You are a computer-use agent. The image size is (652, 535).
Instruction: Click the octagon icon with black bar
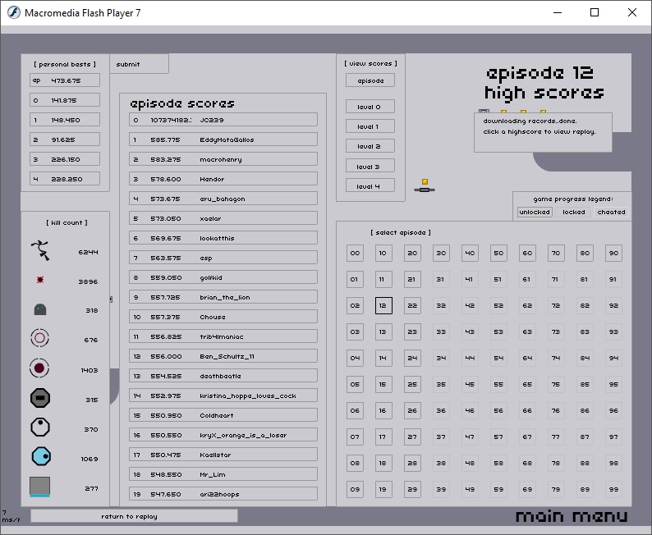[x=40, y=399]
